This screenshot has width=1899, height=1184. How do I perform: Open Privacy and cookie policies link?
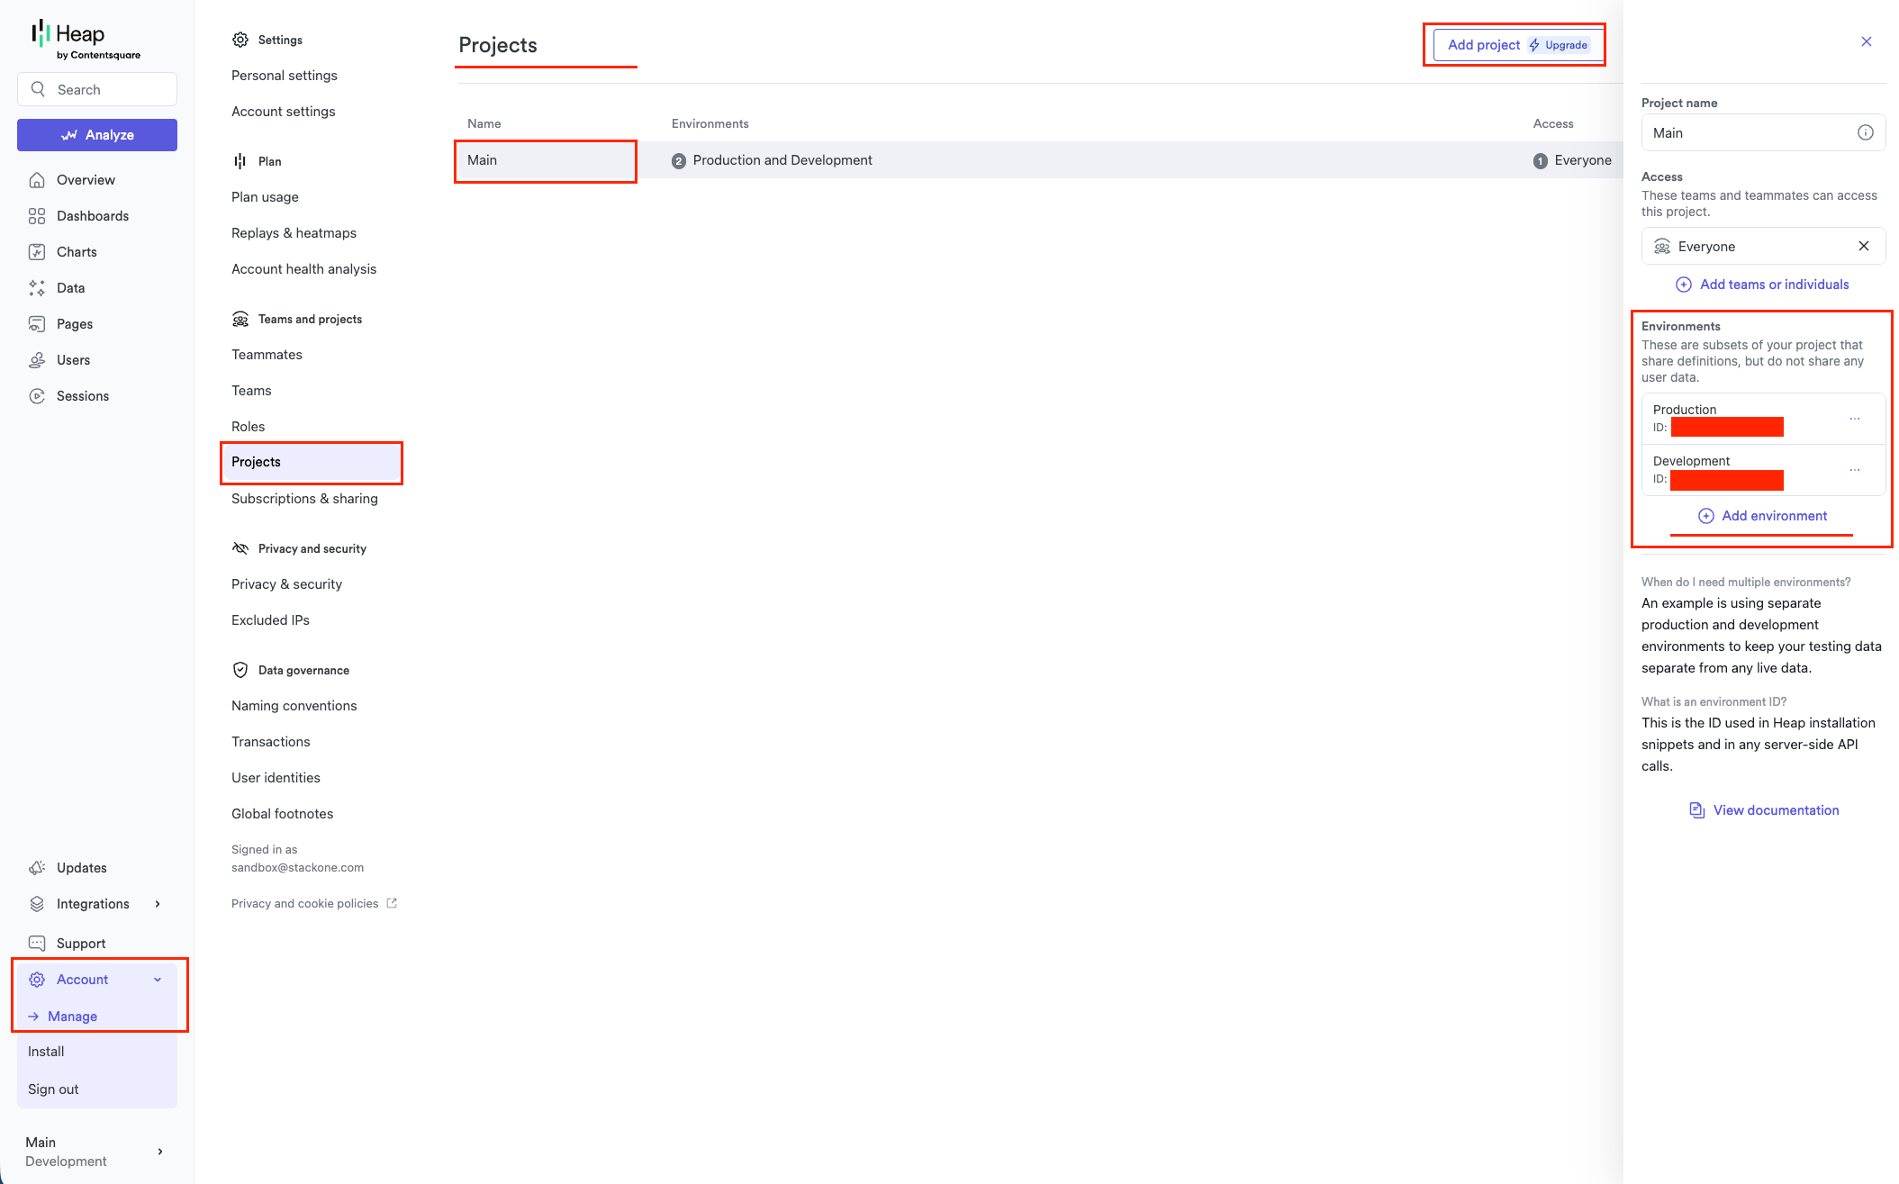pos(304,904)
